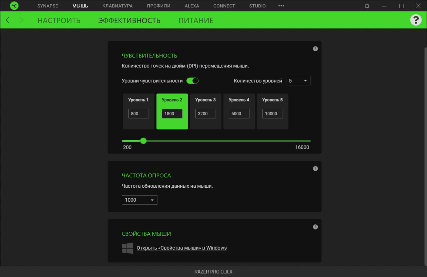The height and width of the screenshot is (277, 427).
Task: Select the Уровень 4 sensitivity stage
Action: click(x=239, y=111)
